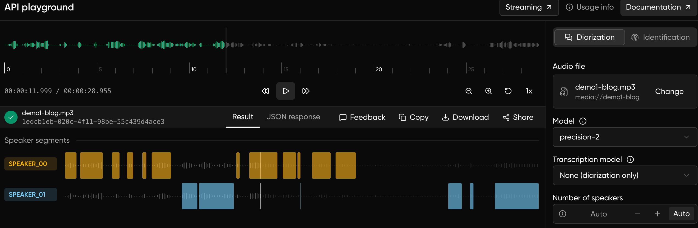Download the diarization result

pos(465,117)
